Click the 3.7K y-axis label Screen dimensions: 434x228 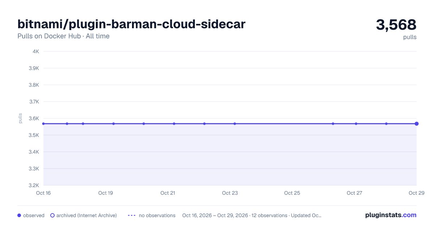pos(34,102)
